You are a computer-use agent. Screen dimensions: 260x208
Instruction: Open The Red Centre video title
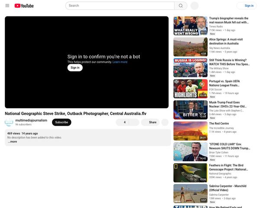(219, 123)
